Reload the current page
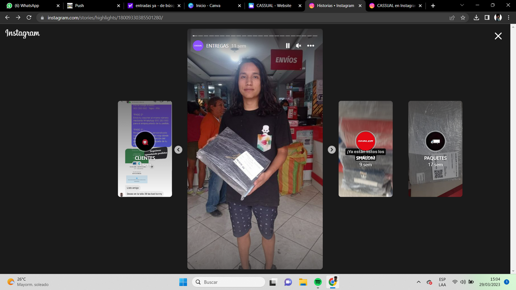Viewport: 516px width, 290px height. 29,17
